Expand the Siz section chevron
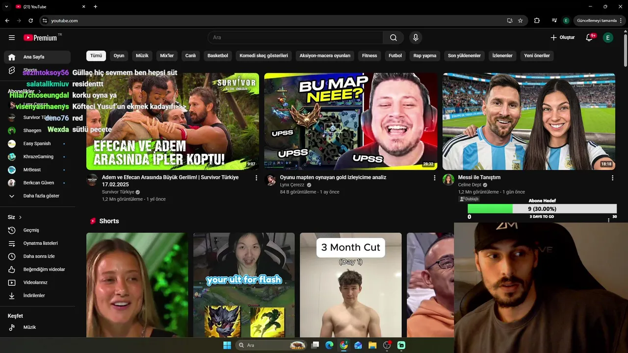 (20, 217)
